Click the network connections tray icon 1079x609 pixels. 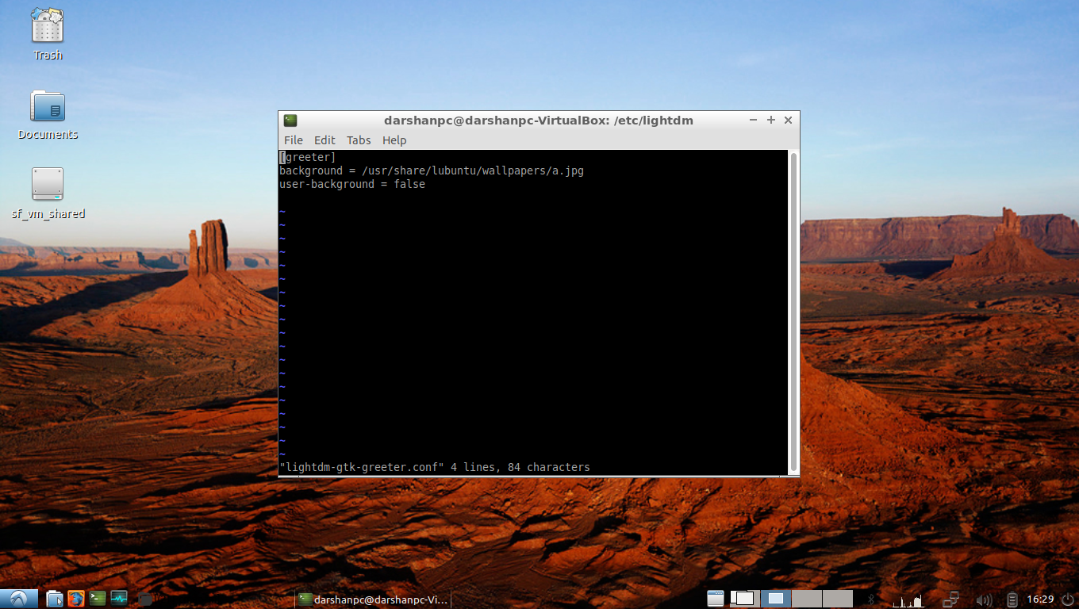pyautogui.click(x=950, y=599)
